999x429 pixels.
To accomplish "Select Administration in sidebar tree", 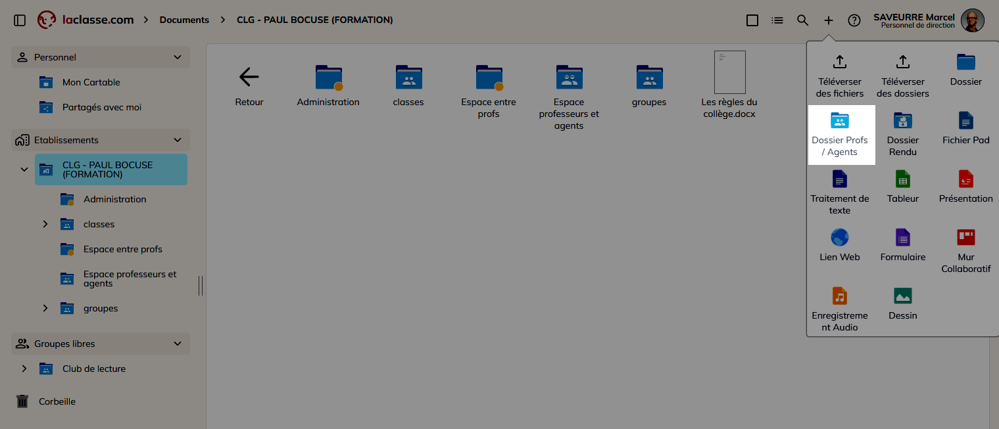I will 114,199.
